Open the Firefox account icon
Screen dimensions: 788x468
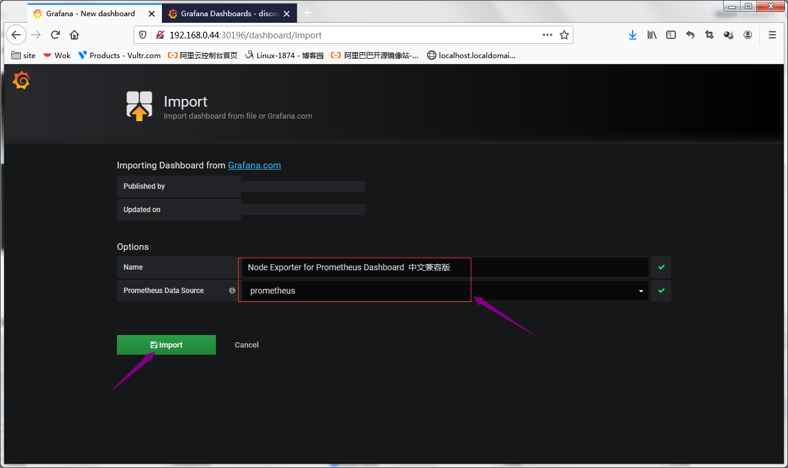tap(748, 35)
